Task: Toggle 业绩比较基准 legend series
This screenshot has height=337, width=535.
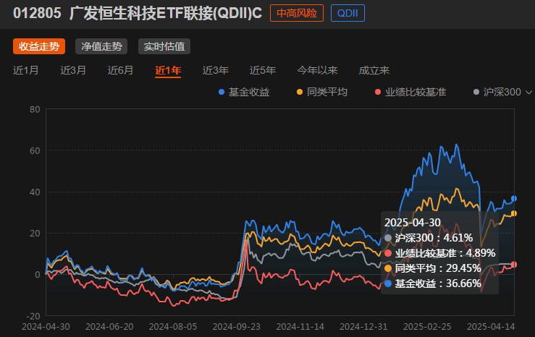Action: 410,92
